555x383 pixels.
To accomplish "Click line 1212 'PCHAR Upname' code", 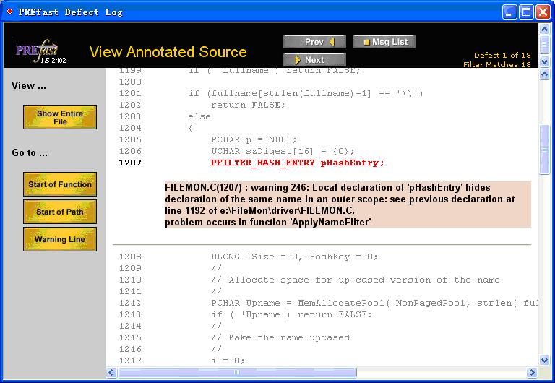I will (x=374, y=303).
